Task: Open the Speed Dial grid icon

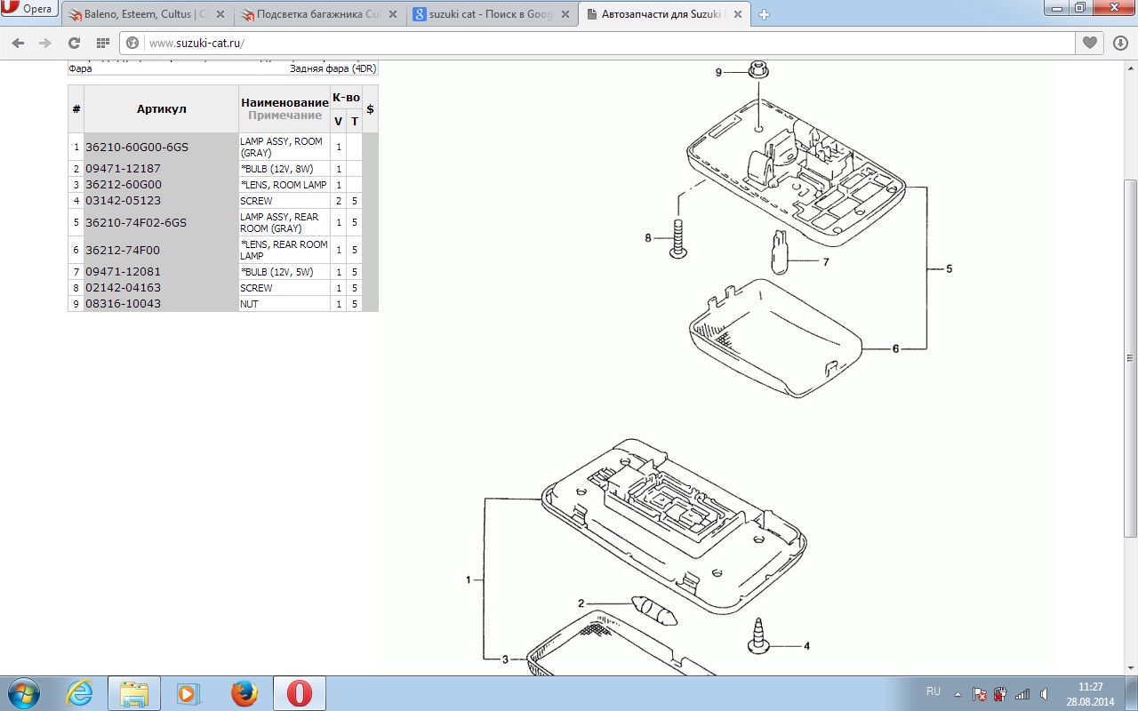Action: point(102,43)
